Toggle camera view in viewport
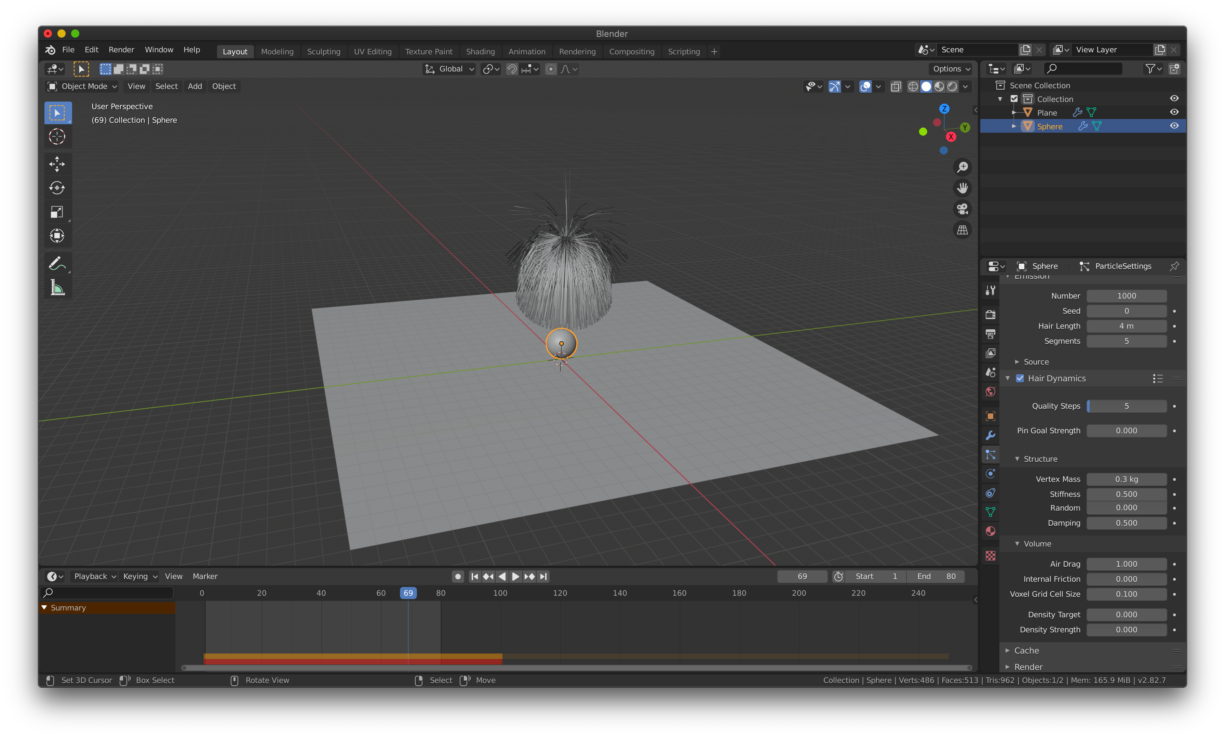The width and height of the screenshot is (1225, 738). coord(962,209)
